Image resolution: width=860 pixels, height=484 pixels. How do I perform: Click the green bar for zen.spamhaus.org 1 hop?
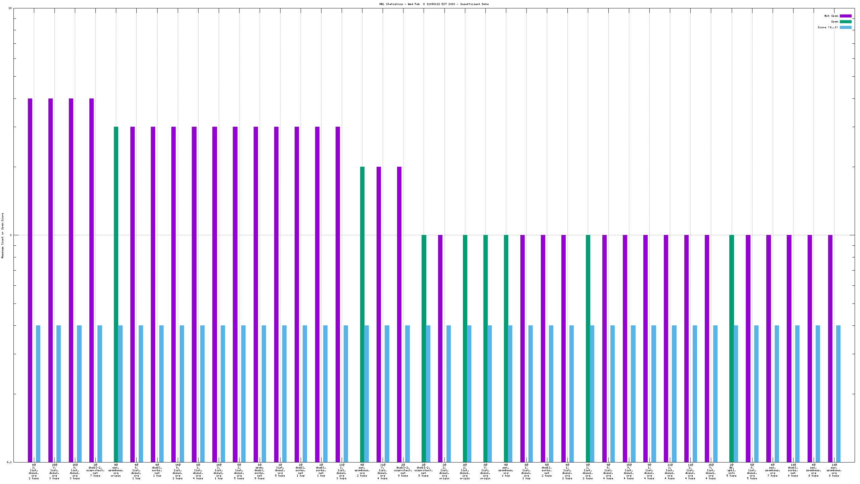(x=506, y=348)
